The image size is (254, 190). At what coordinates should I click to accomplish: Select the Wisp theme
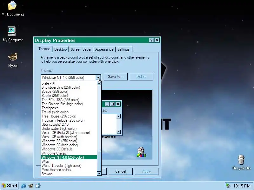(69, 161)
